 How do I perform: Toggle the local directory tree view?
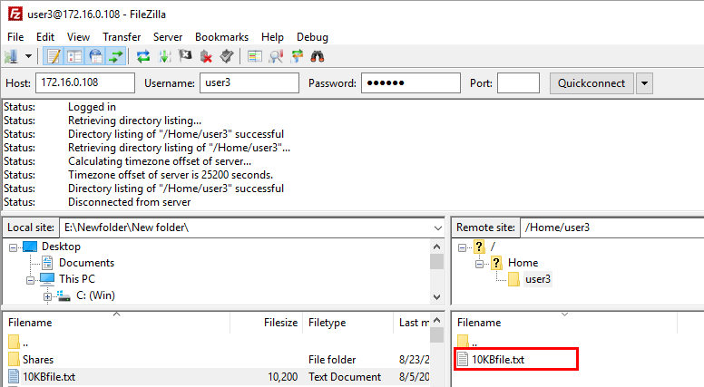coord(74,56)
